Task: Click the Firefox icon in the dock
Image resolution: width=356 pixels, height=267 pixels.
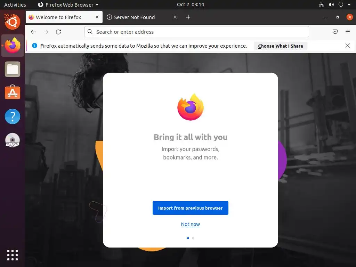Action: pos(13,45)
